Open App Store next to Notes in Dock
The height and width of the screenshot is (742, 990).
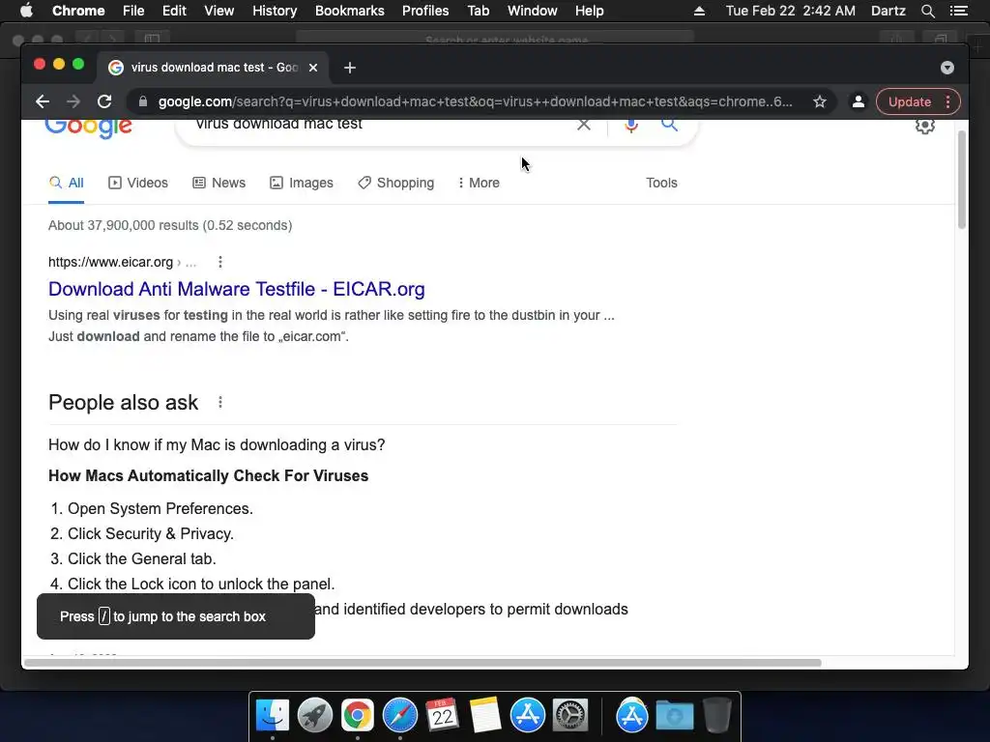[527, 716]
